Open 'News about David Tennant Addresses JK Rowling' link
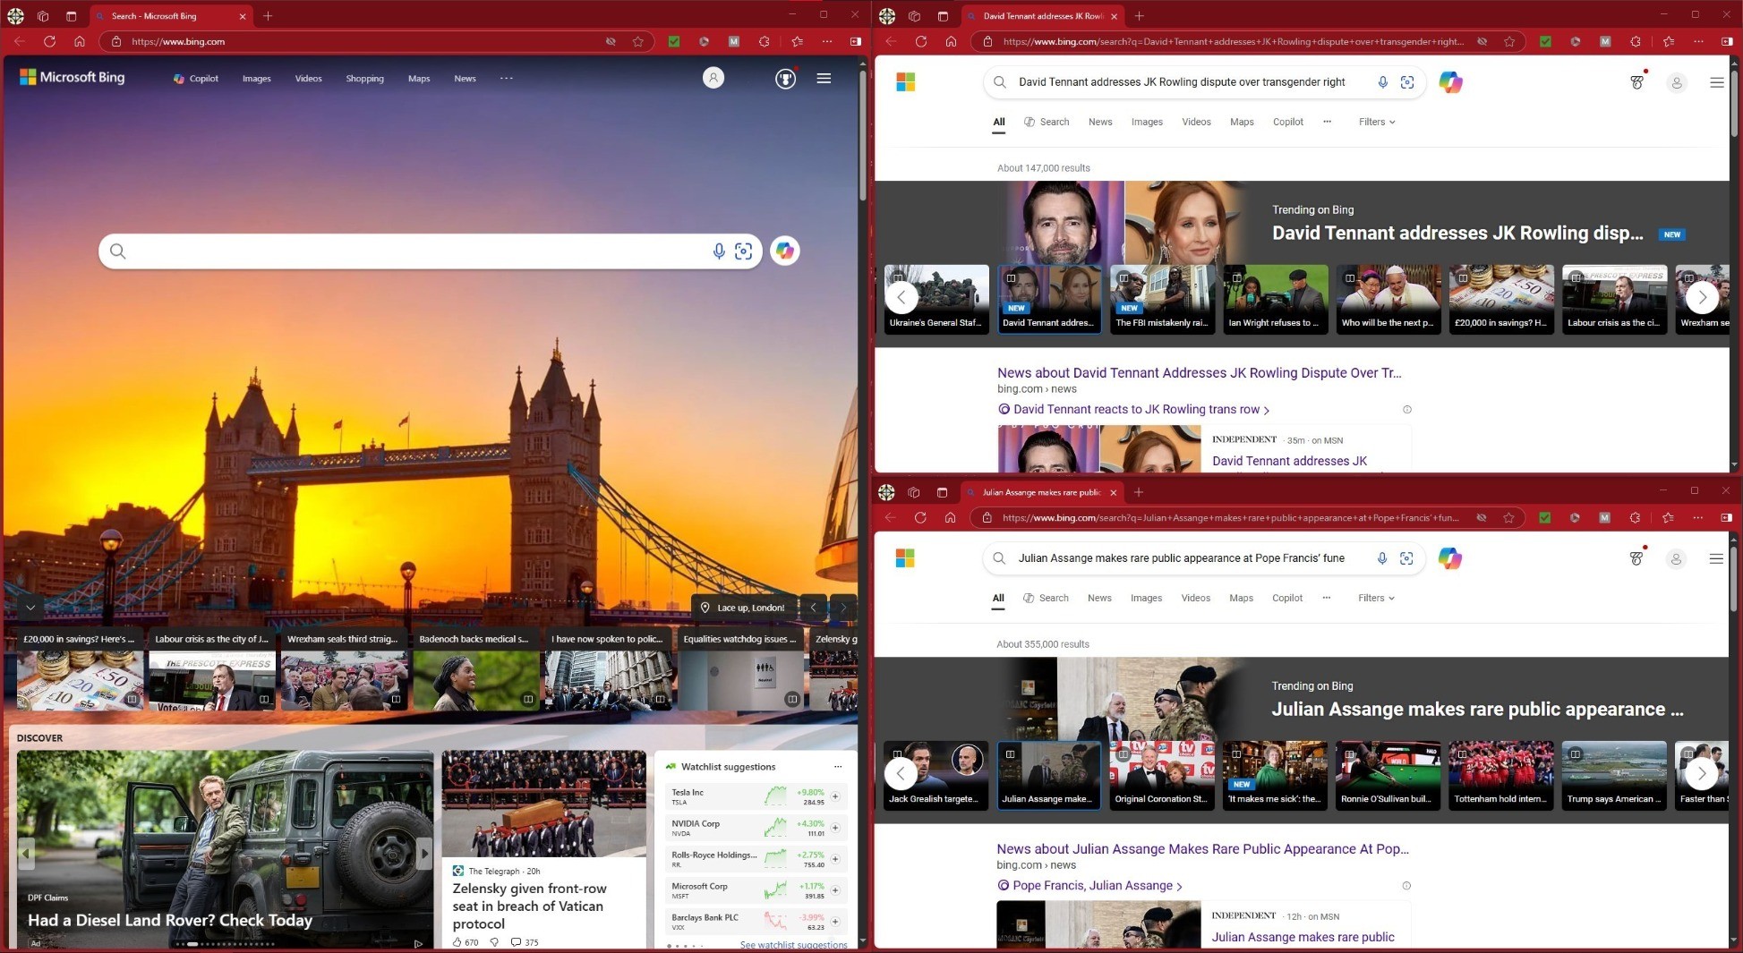The width and height of the screenshot is (1743, 953). (1199, 373)
